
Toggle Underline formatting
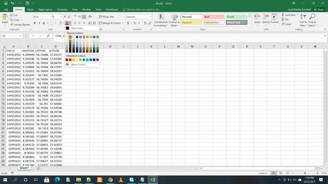pos(44,23)
